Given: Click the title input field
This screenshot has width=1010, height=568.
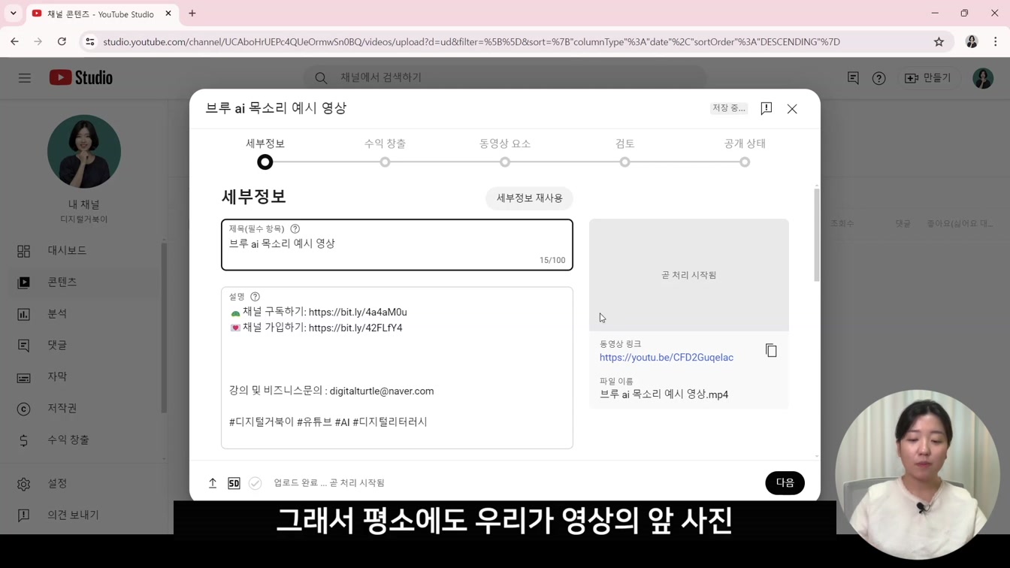Looking at the screenshot, I should click(x=397, y=245).
